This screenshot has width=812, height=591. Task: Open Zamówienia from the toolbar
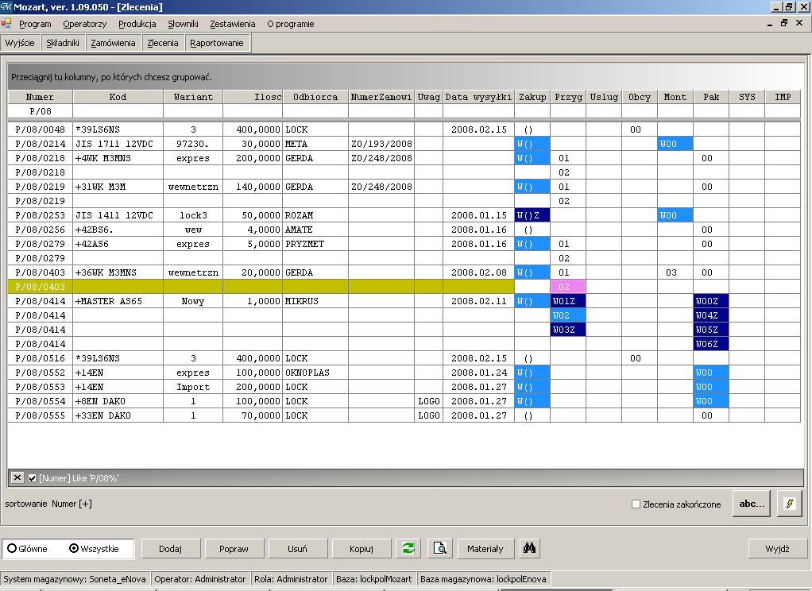[x=113, y=43]
